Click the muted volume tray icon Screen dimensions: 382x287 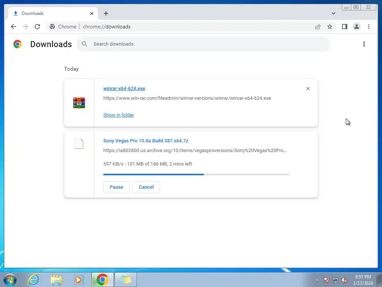point(344,280)
